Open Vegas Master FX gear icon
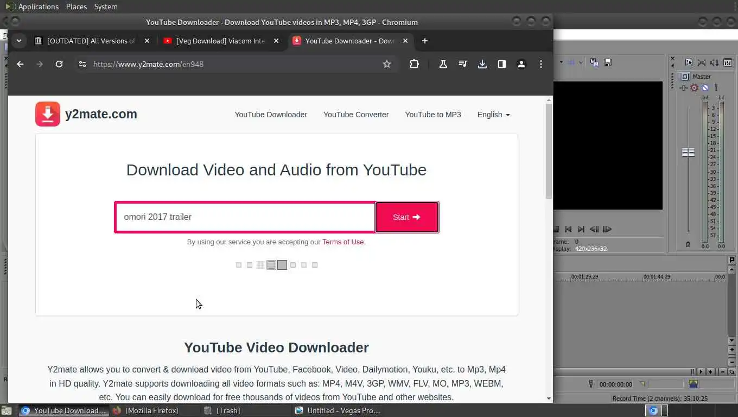738x417 pixels. tap(694, 87)
